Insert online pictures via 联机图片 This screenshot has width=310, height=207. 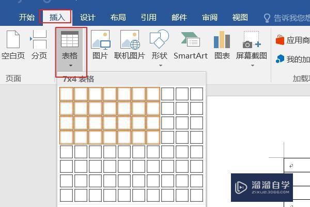point(130,45)
